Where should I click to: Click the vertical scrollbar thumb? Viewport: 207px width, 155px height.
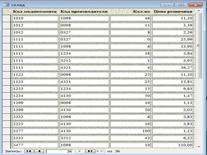pyautogui.click(x=199, y=46)
